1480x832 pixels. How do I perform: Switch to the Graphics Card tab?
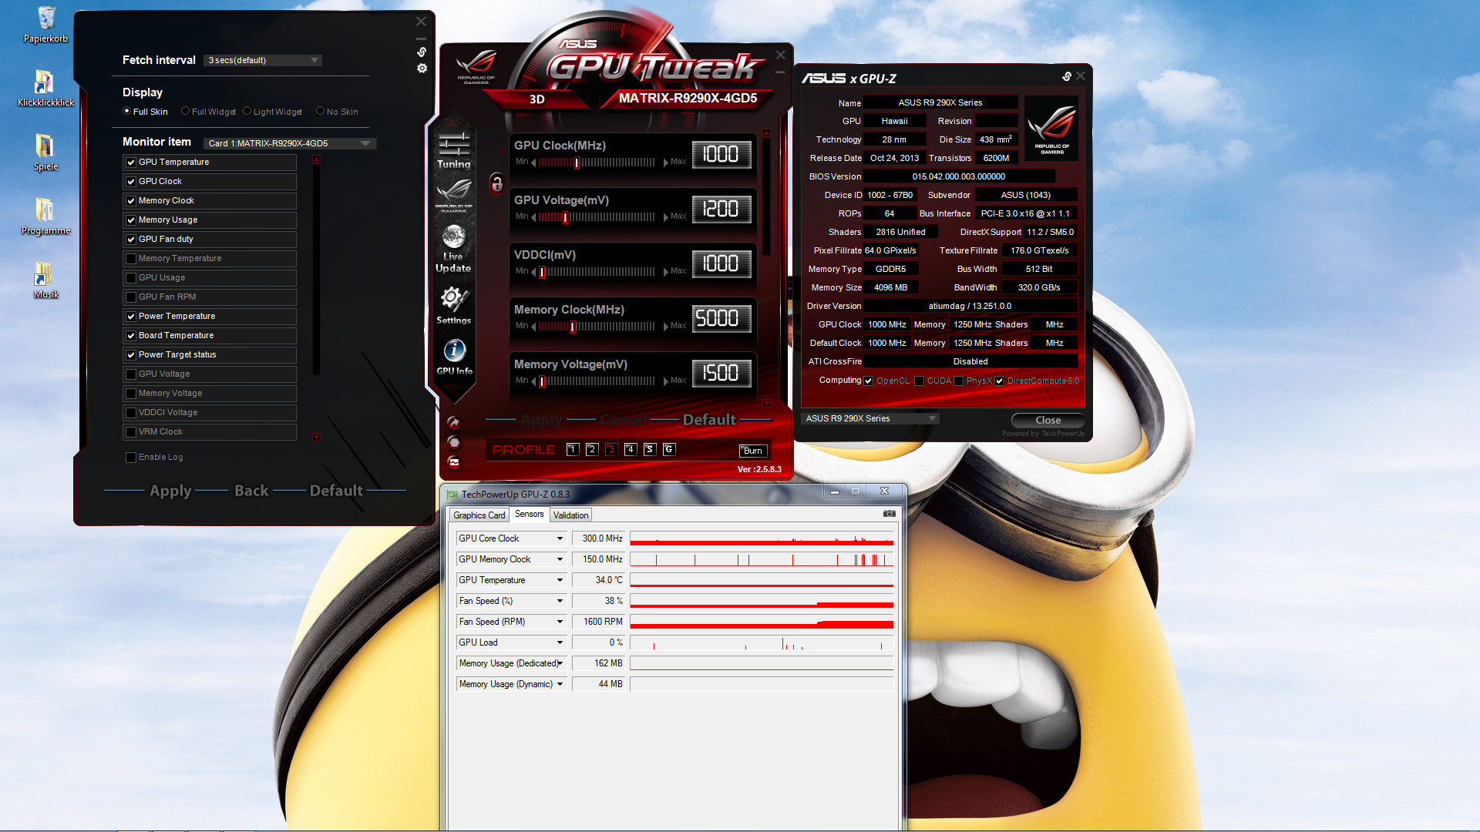479,515
